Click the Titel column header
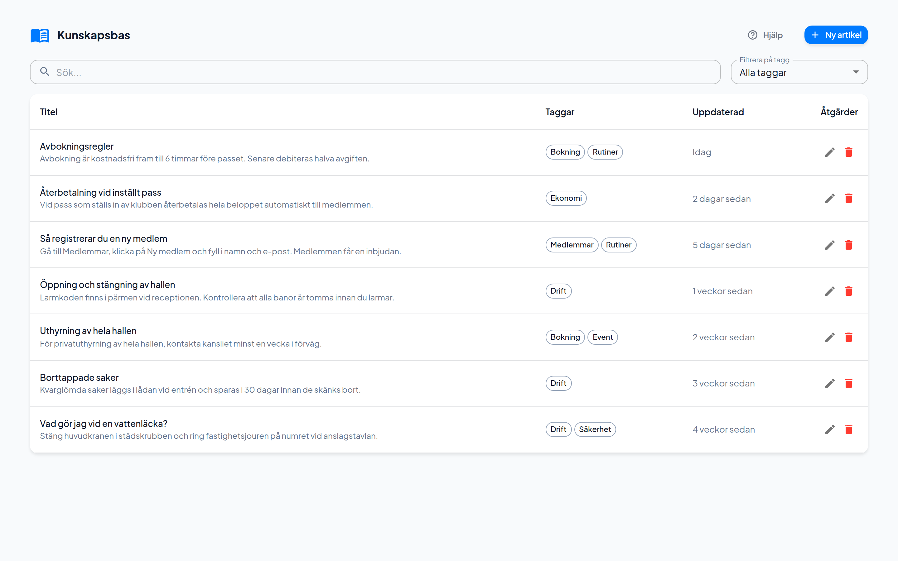The width and height of the screenshot is (898, 561). [x=49, y=112]
